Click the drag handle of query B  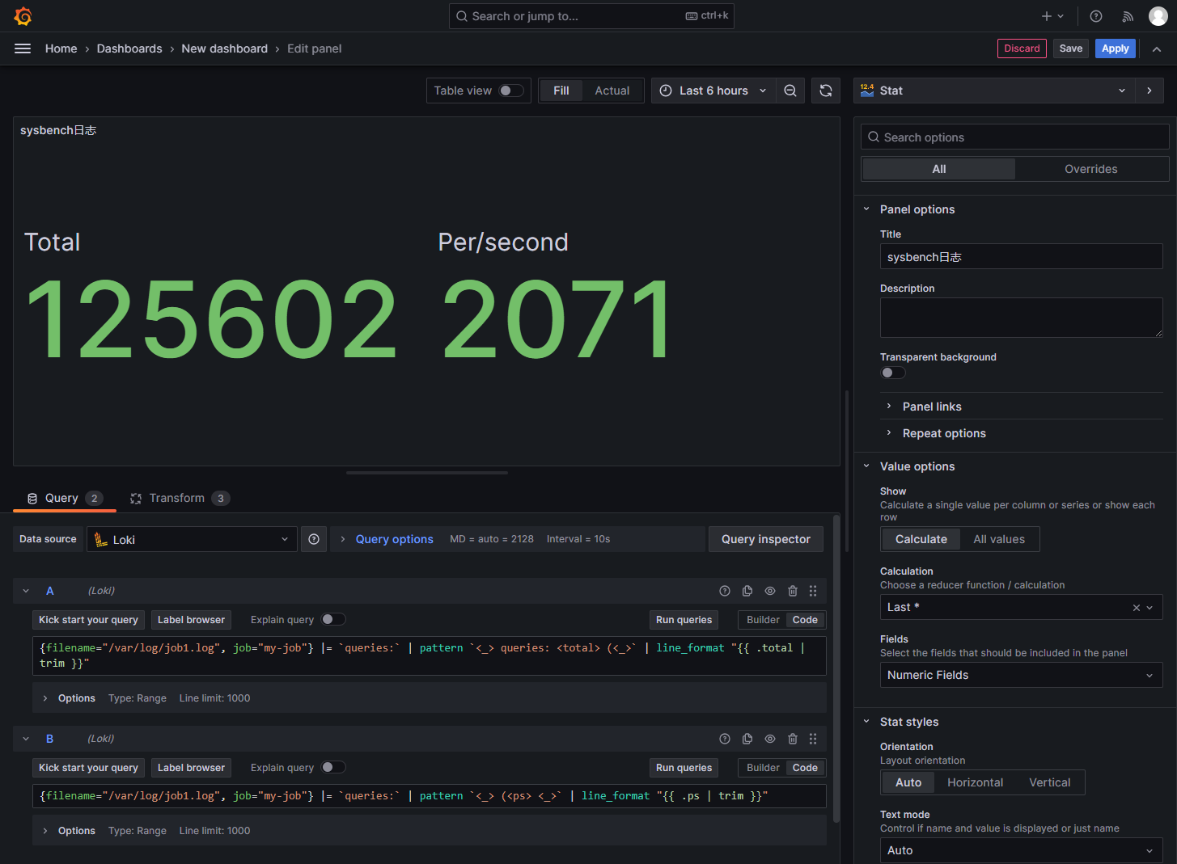(813, 739)
